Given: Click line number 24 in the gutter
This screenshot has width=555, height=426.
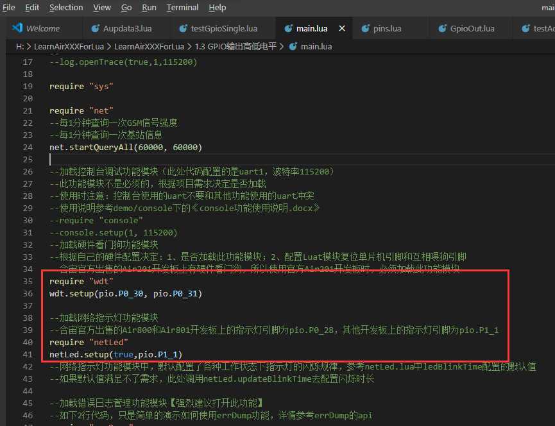Looking at the screenshot, I should 28,147.
